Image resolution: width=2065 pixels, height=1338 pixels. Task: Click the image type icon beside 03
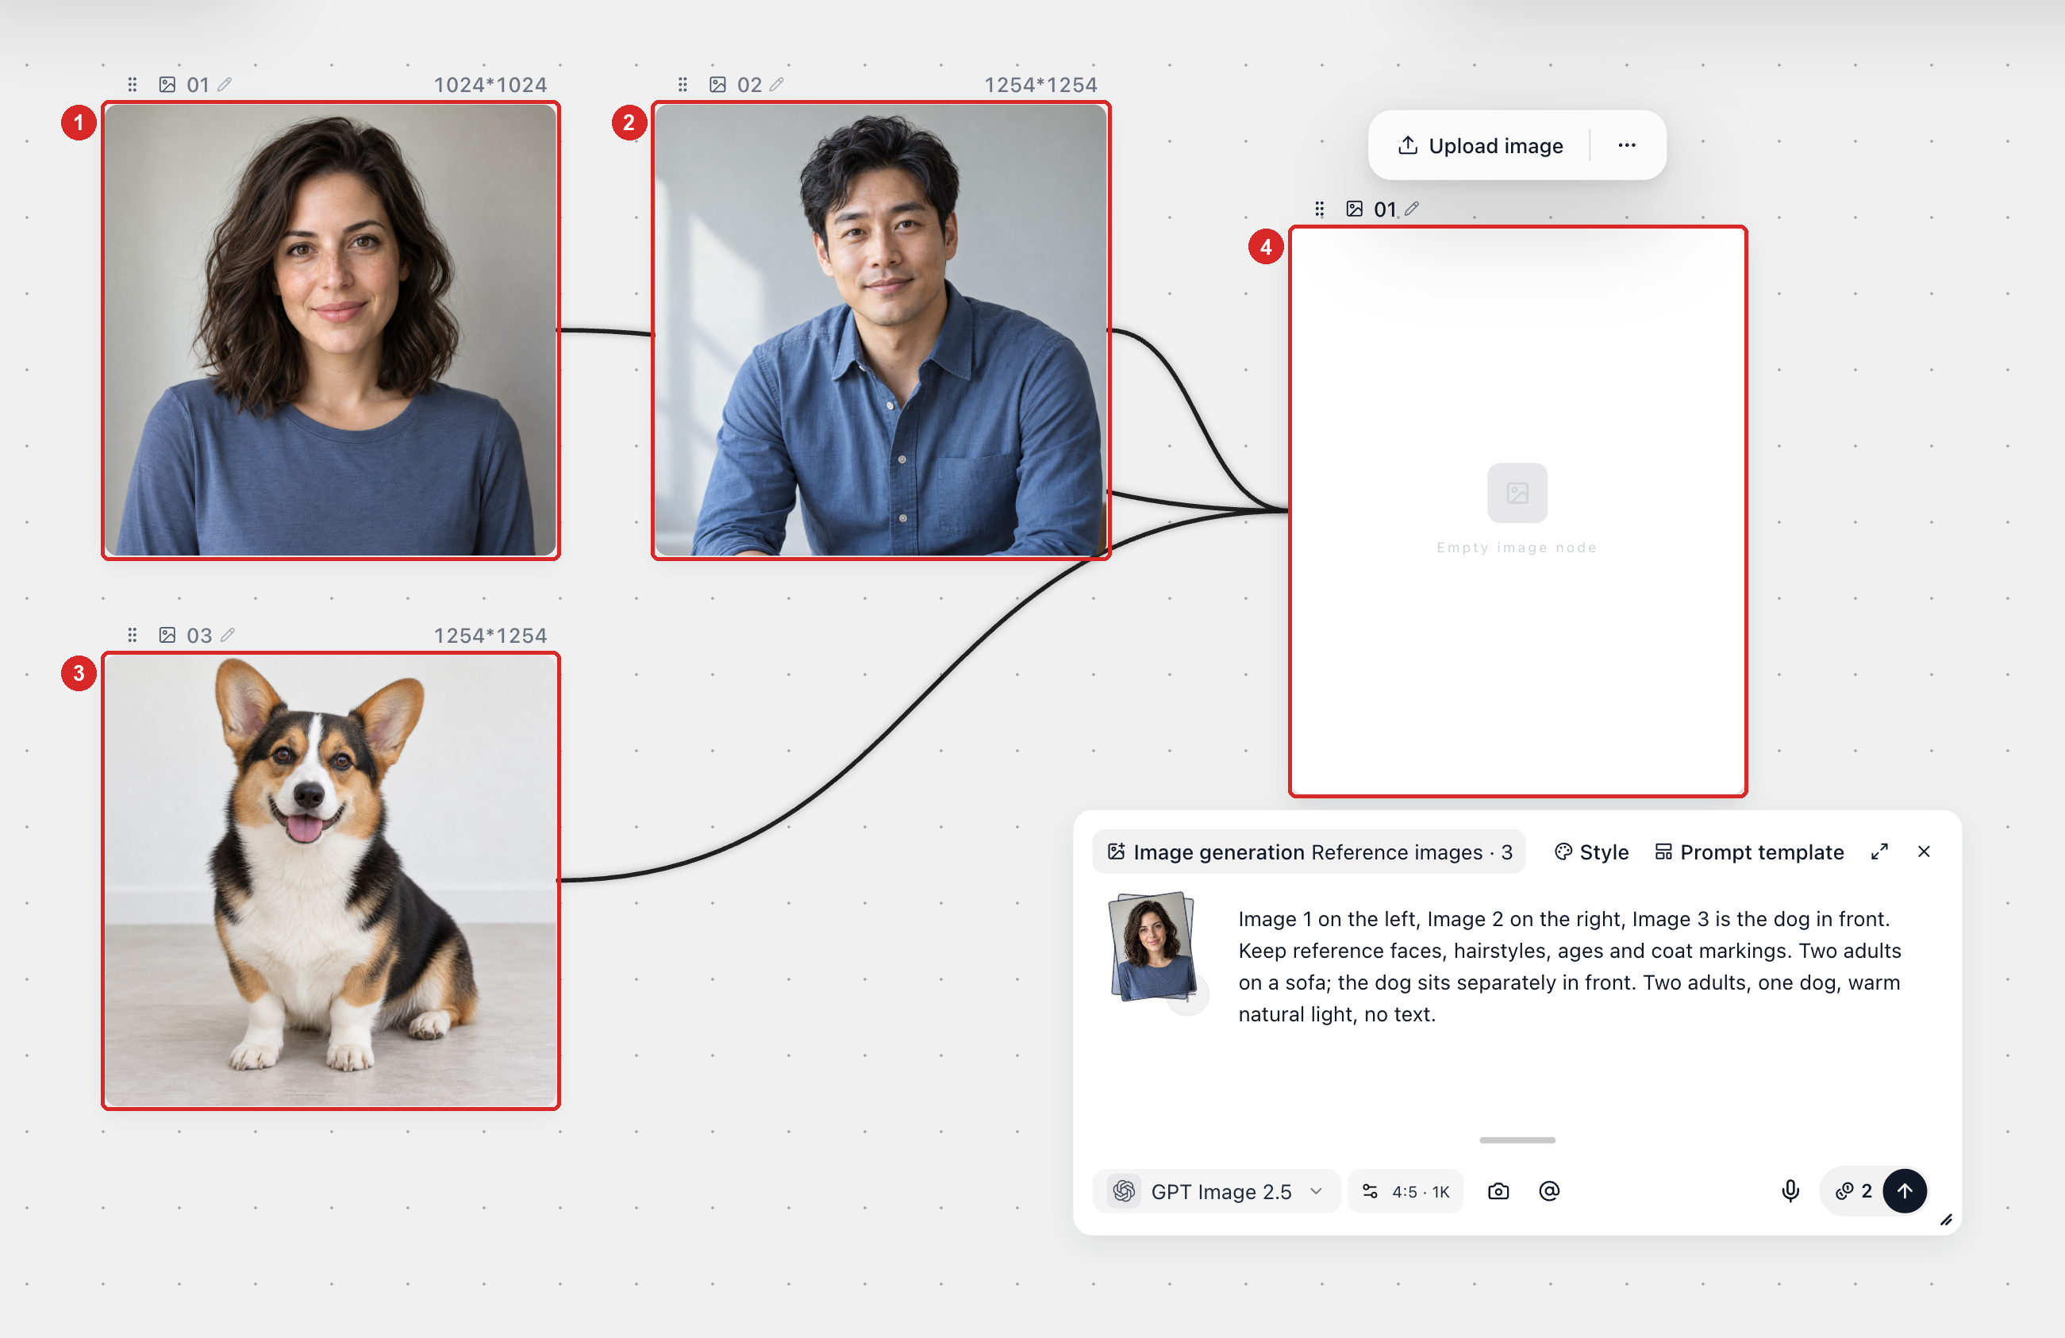click(167, 635)
